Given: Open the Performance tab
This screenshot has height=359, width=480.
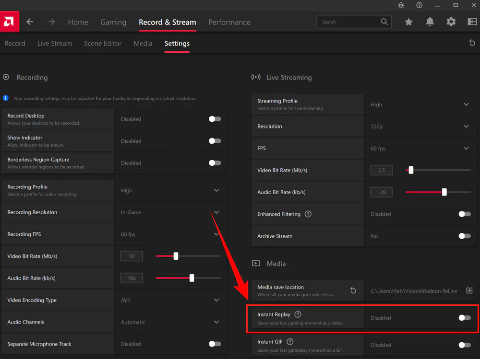Looking at the screenshot, I should click(x=229, y=22).
